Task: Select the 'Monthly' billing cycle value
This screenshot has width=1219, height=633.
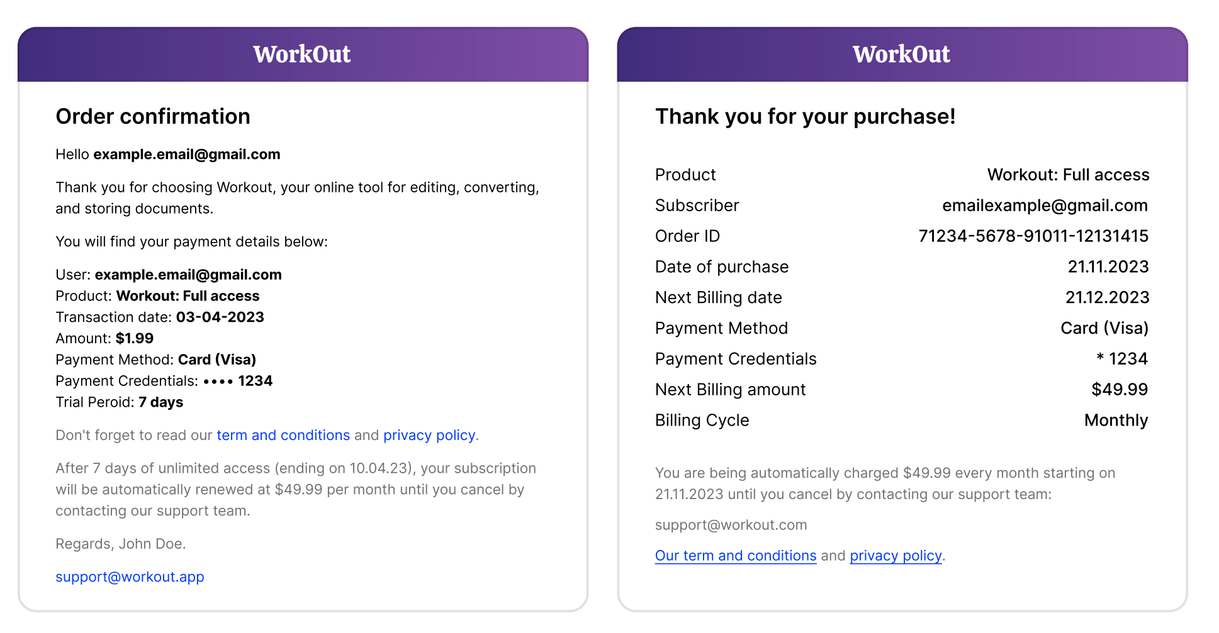Action: pyautogui.click(x=1116, y=420)
